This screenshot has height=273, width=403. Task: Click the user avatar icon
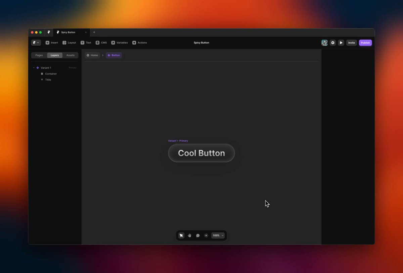pyautogui.click(x=324, y=43)
